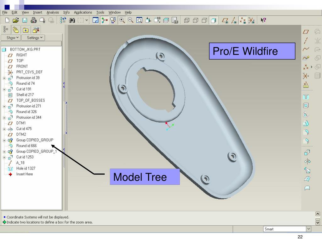Screen dimensions: 322x241
Task: Open the Window menu
Action: (114, 12)
